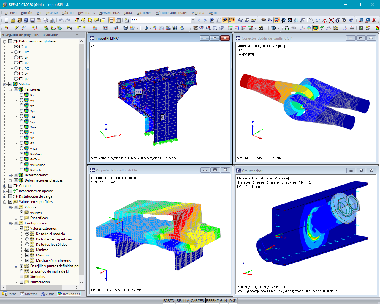Click the info properties icon
The height and width of the screenshot is (304, 380).
pyautogui.click(x=338, y=20)
